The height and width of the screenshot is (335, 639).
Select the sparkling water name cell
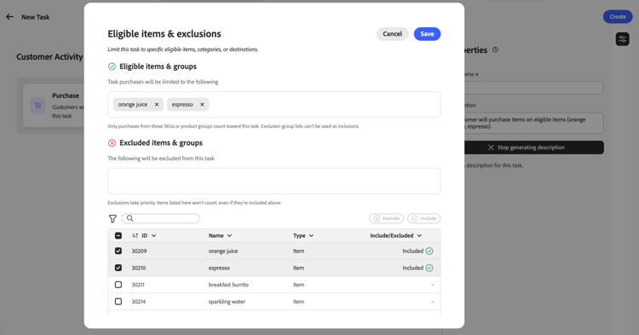coord(227,302)
